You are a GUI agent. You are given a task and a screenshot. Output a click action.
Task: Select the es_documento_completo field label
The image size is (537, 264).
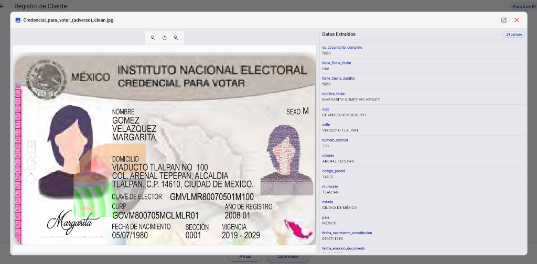[342, 48]
